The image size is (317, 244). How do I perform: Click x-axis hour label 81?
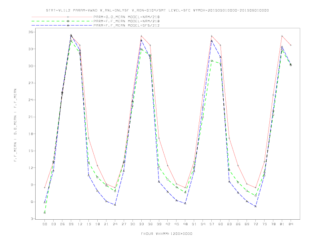pos(282,224)
